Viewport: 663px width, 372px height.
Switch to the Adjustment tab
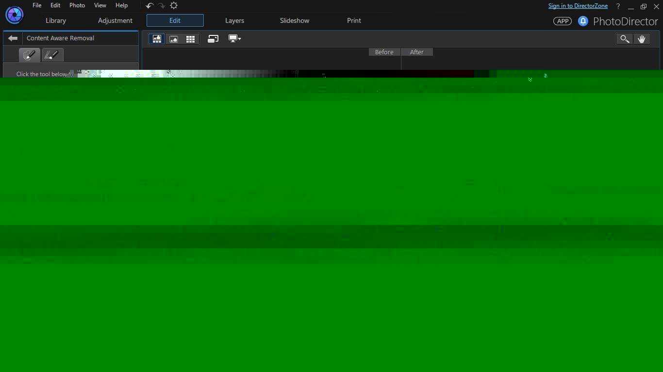115,20
